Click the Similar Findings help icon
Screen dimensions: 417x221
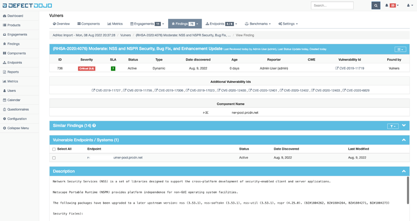pos(94,125)
